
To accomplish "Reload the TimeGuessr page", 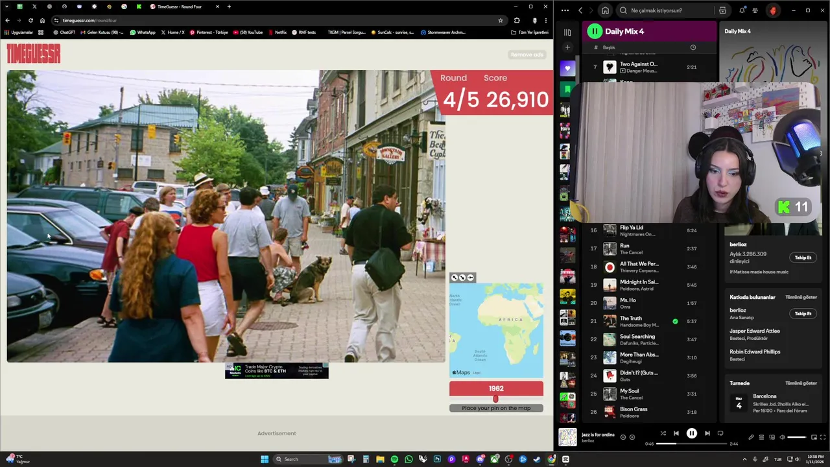I will coord(30,20).
